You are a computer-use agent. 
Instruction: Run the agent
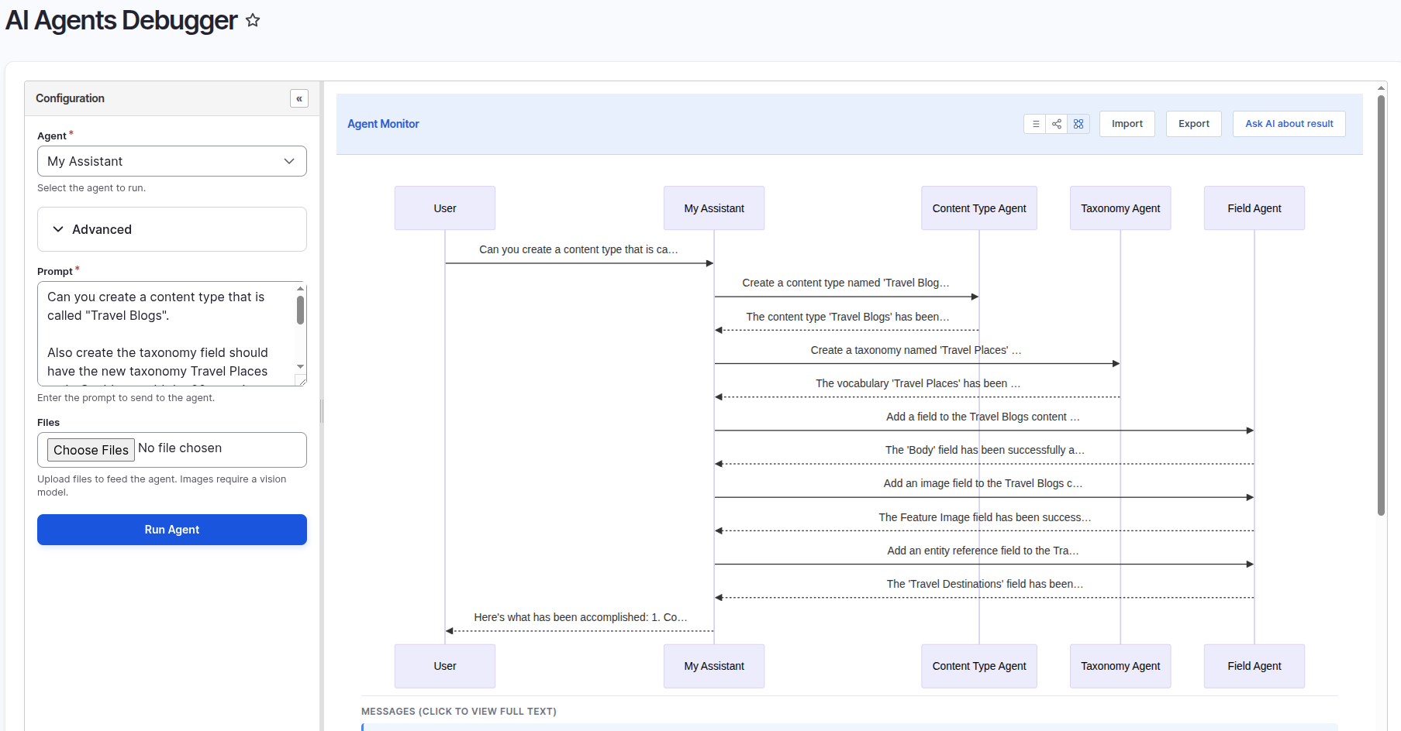point(172,530)
